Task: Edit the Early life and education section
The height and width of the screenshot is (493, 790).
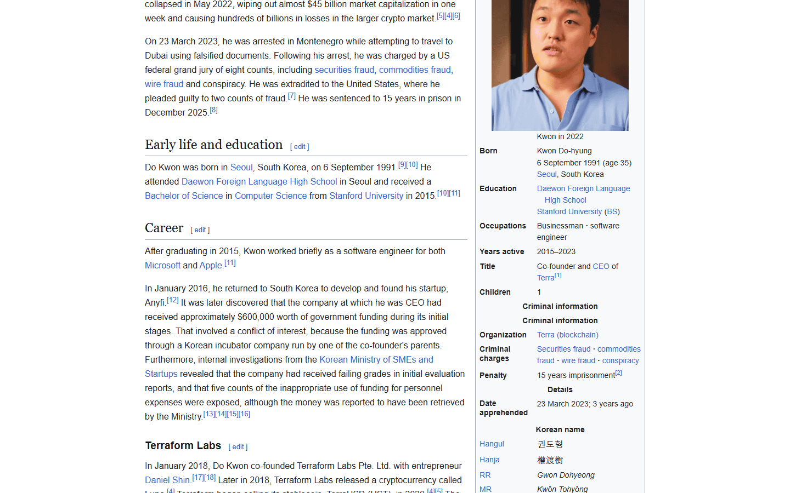Action: pyautogui.click(x=300, y=147)
